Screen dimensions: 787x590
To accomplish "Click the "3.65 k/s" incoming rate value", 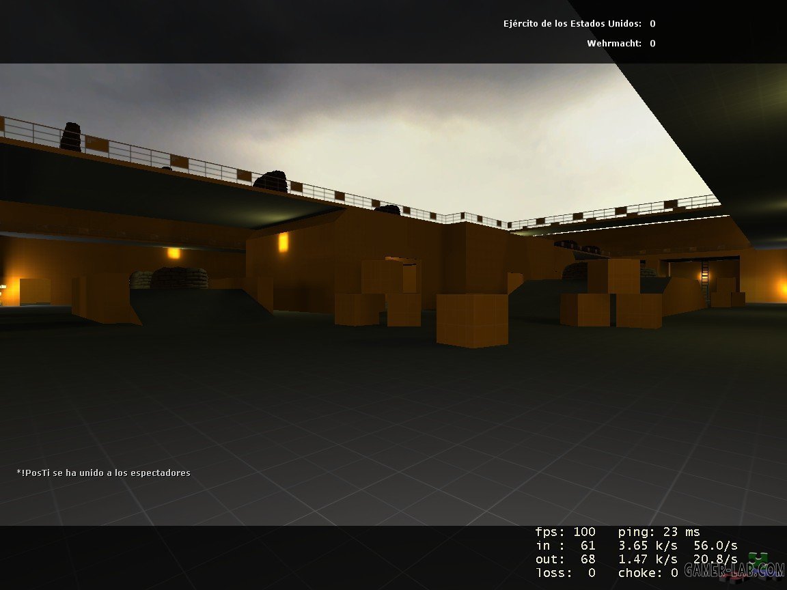I will (648, 546).
